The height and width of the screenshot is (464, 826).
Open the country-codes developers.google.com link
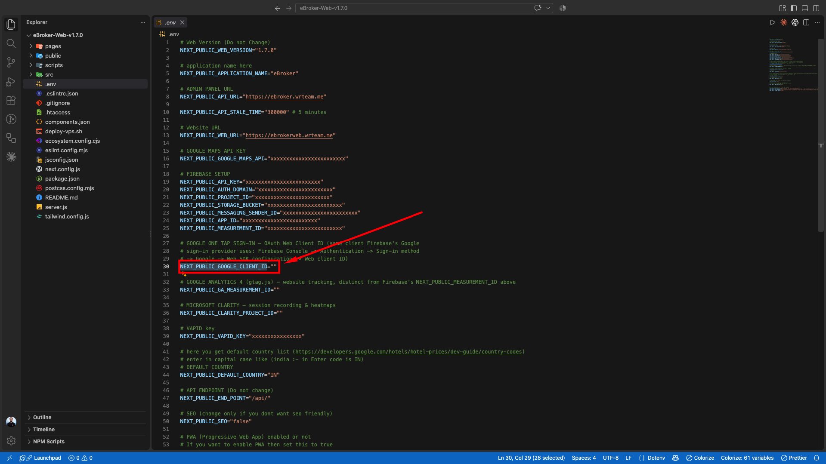tap(408, 352)
